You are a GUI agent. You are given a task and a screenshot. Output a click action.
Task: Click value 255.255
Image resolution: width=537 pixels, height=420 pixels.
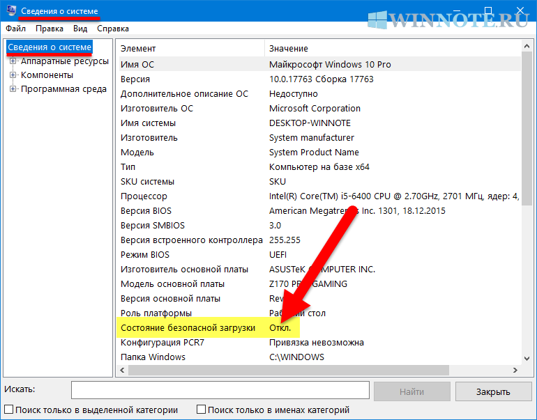pyautogui.click(x=285, y=240)
